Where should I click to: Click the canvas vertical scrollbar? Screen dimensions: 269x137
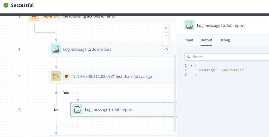tap(175, 93)
